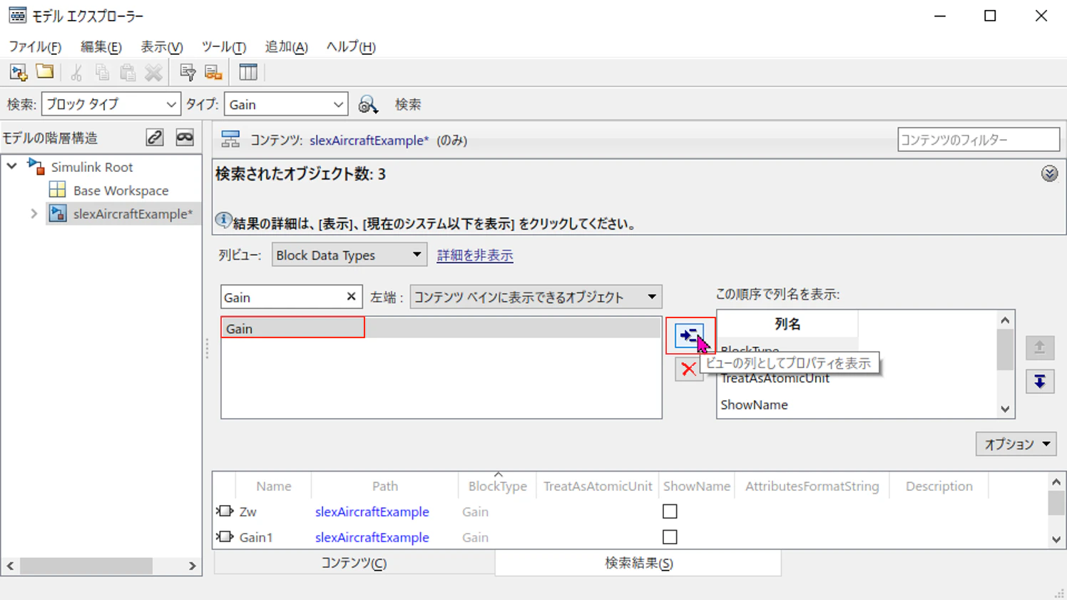This screenshot has width=1067, height=600.
Task: Click the contents pane hierarchy icon
Action: [230, 139]
